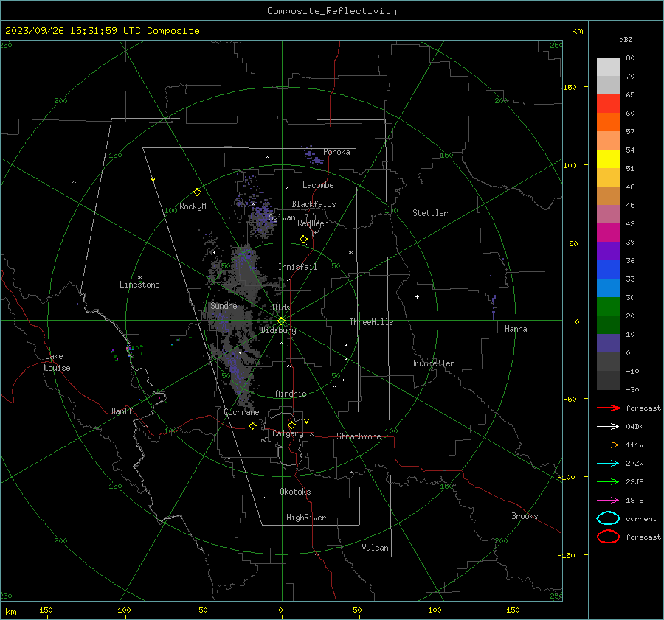
Task: Select the orange 60 dBZ color swatch
Action: click(x=608, y=122)
